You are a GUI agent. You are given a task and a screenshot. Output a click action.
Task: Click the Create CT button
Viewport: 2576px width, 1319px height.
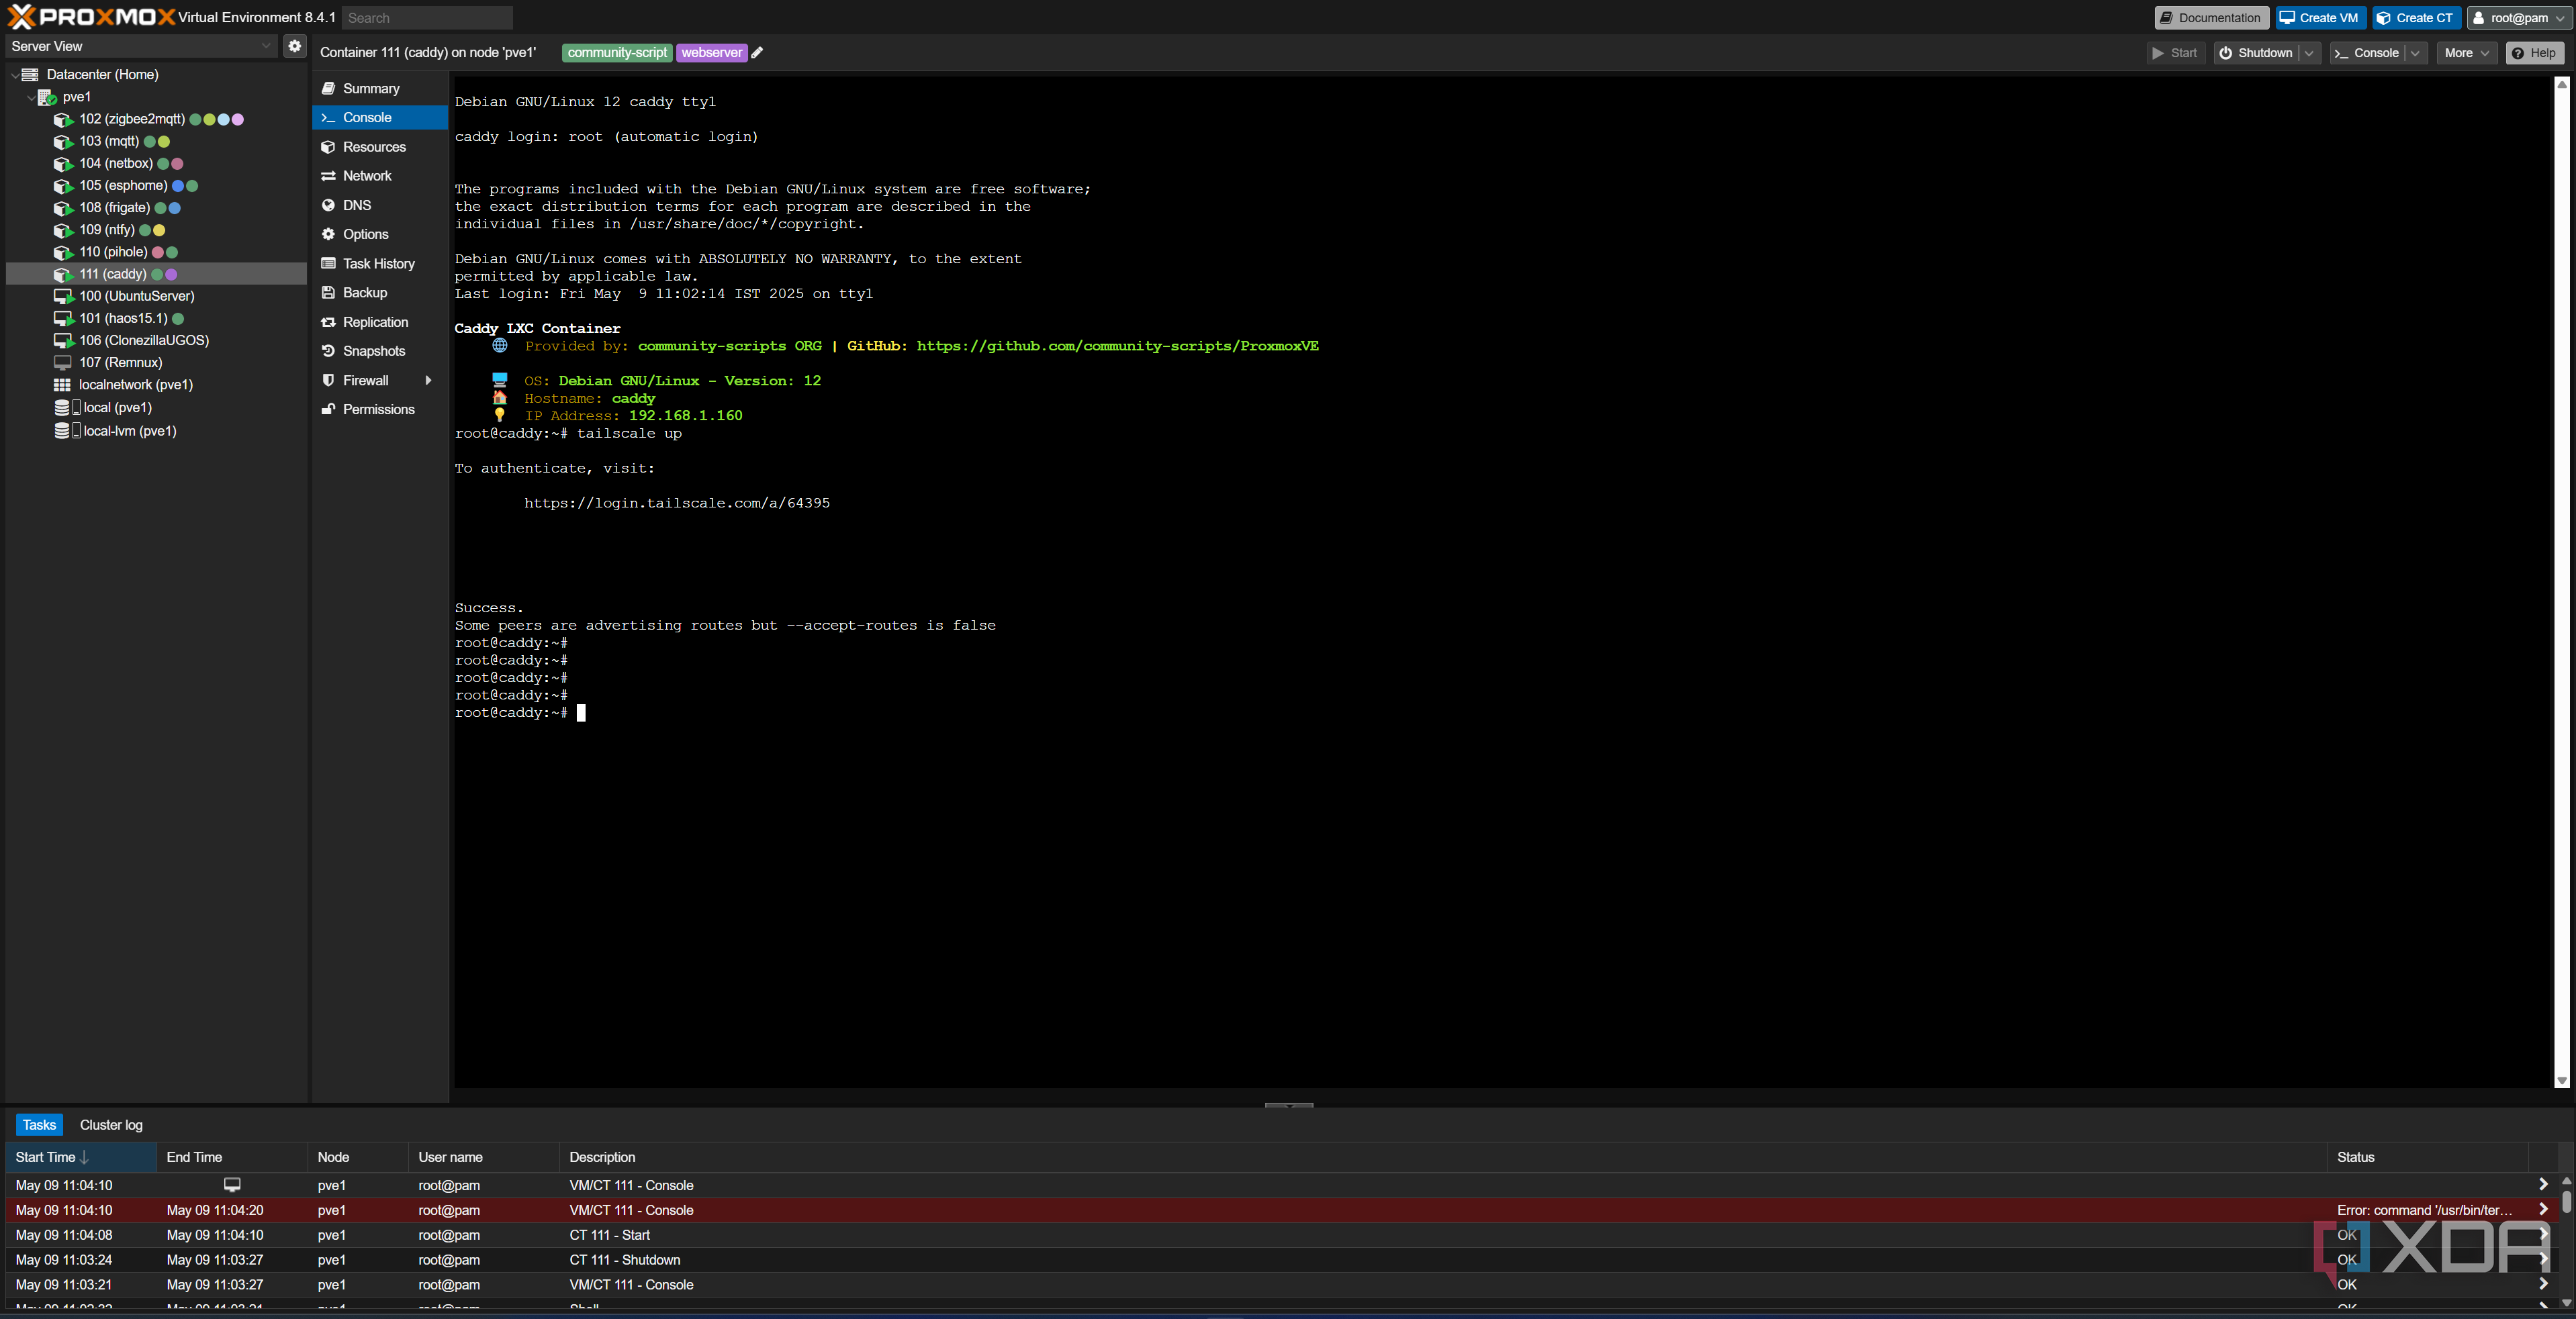coord(2415,18)
